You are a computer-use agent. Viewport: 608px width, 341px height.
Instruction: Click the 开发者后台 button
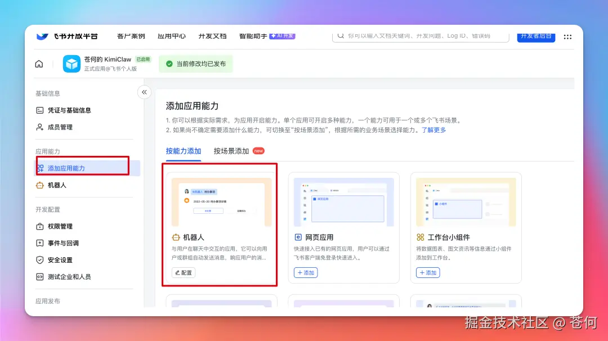pyautogui.click(x=535, y=36)
